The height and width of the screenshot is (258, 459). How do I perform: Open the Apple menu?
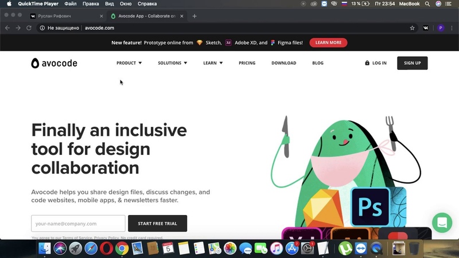[9, 4]
